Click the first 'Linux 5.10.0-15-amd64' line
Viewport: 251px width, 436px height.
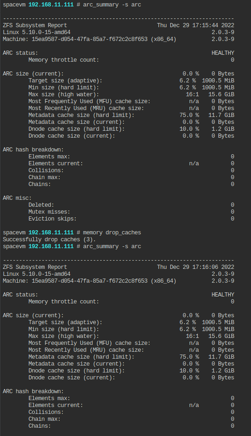(x=37, y=32)
